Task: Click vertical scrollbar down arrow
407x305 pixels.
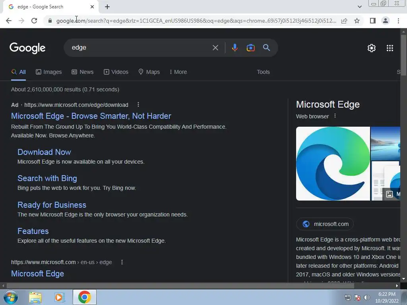Action: tap(403, 279)
